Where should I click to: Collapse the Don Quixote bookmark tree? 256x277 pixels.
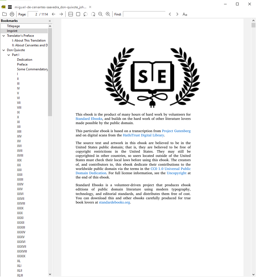click(x=3, y=50)
